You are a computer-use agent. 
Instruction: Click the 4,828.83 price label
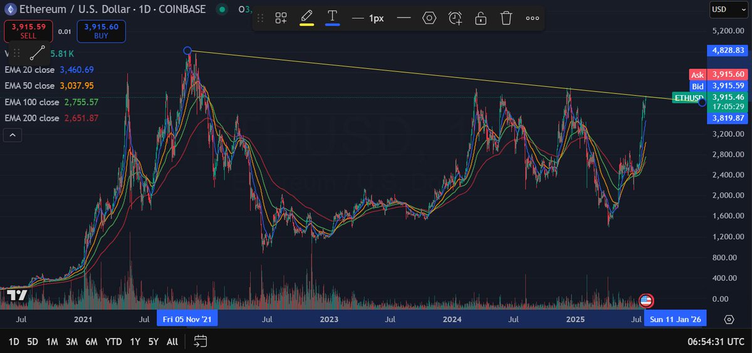tap(726, 49)
